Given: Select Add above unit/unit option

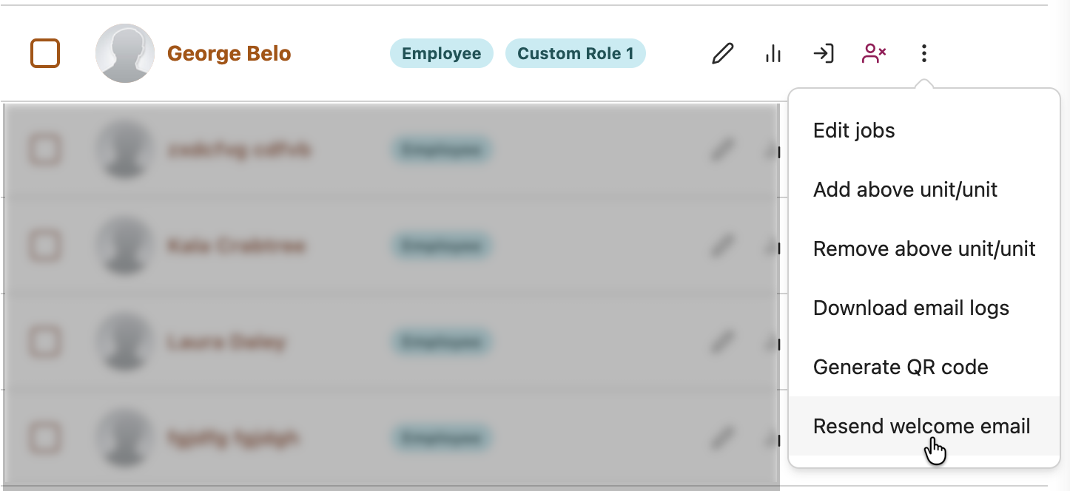Looking at the screenshot, I should point(905,190).
